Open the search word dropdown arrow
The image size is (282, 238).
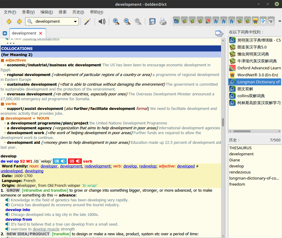click(x=76, y=21)
